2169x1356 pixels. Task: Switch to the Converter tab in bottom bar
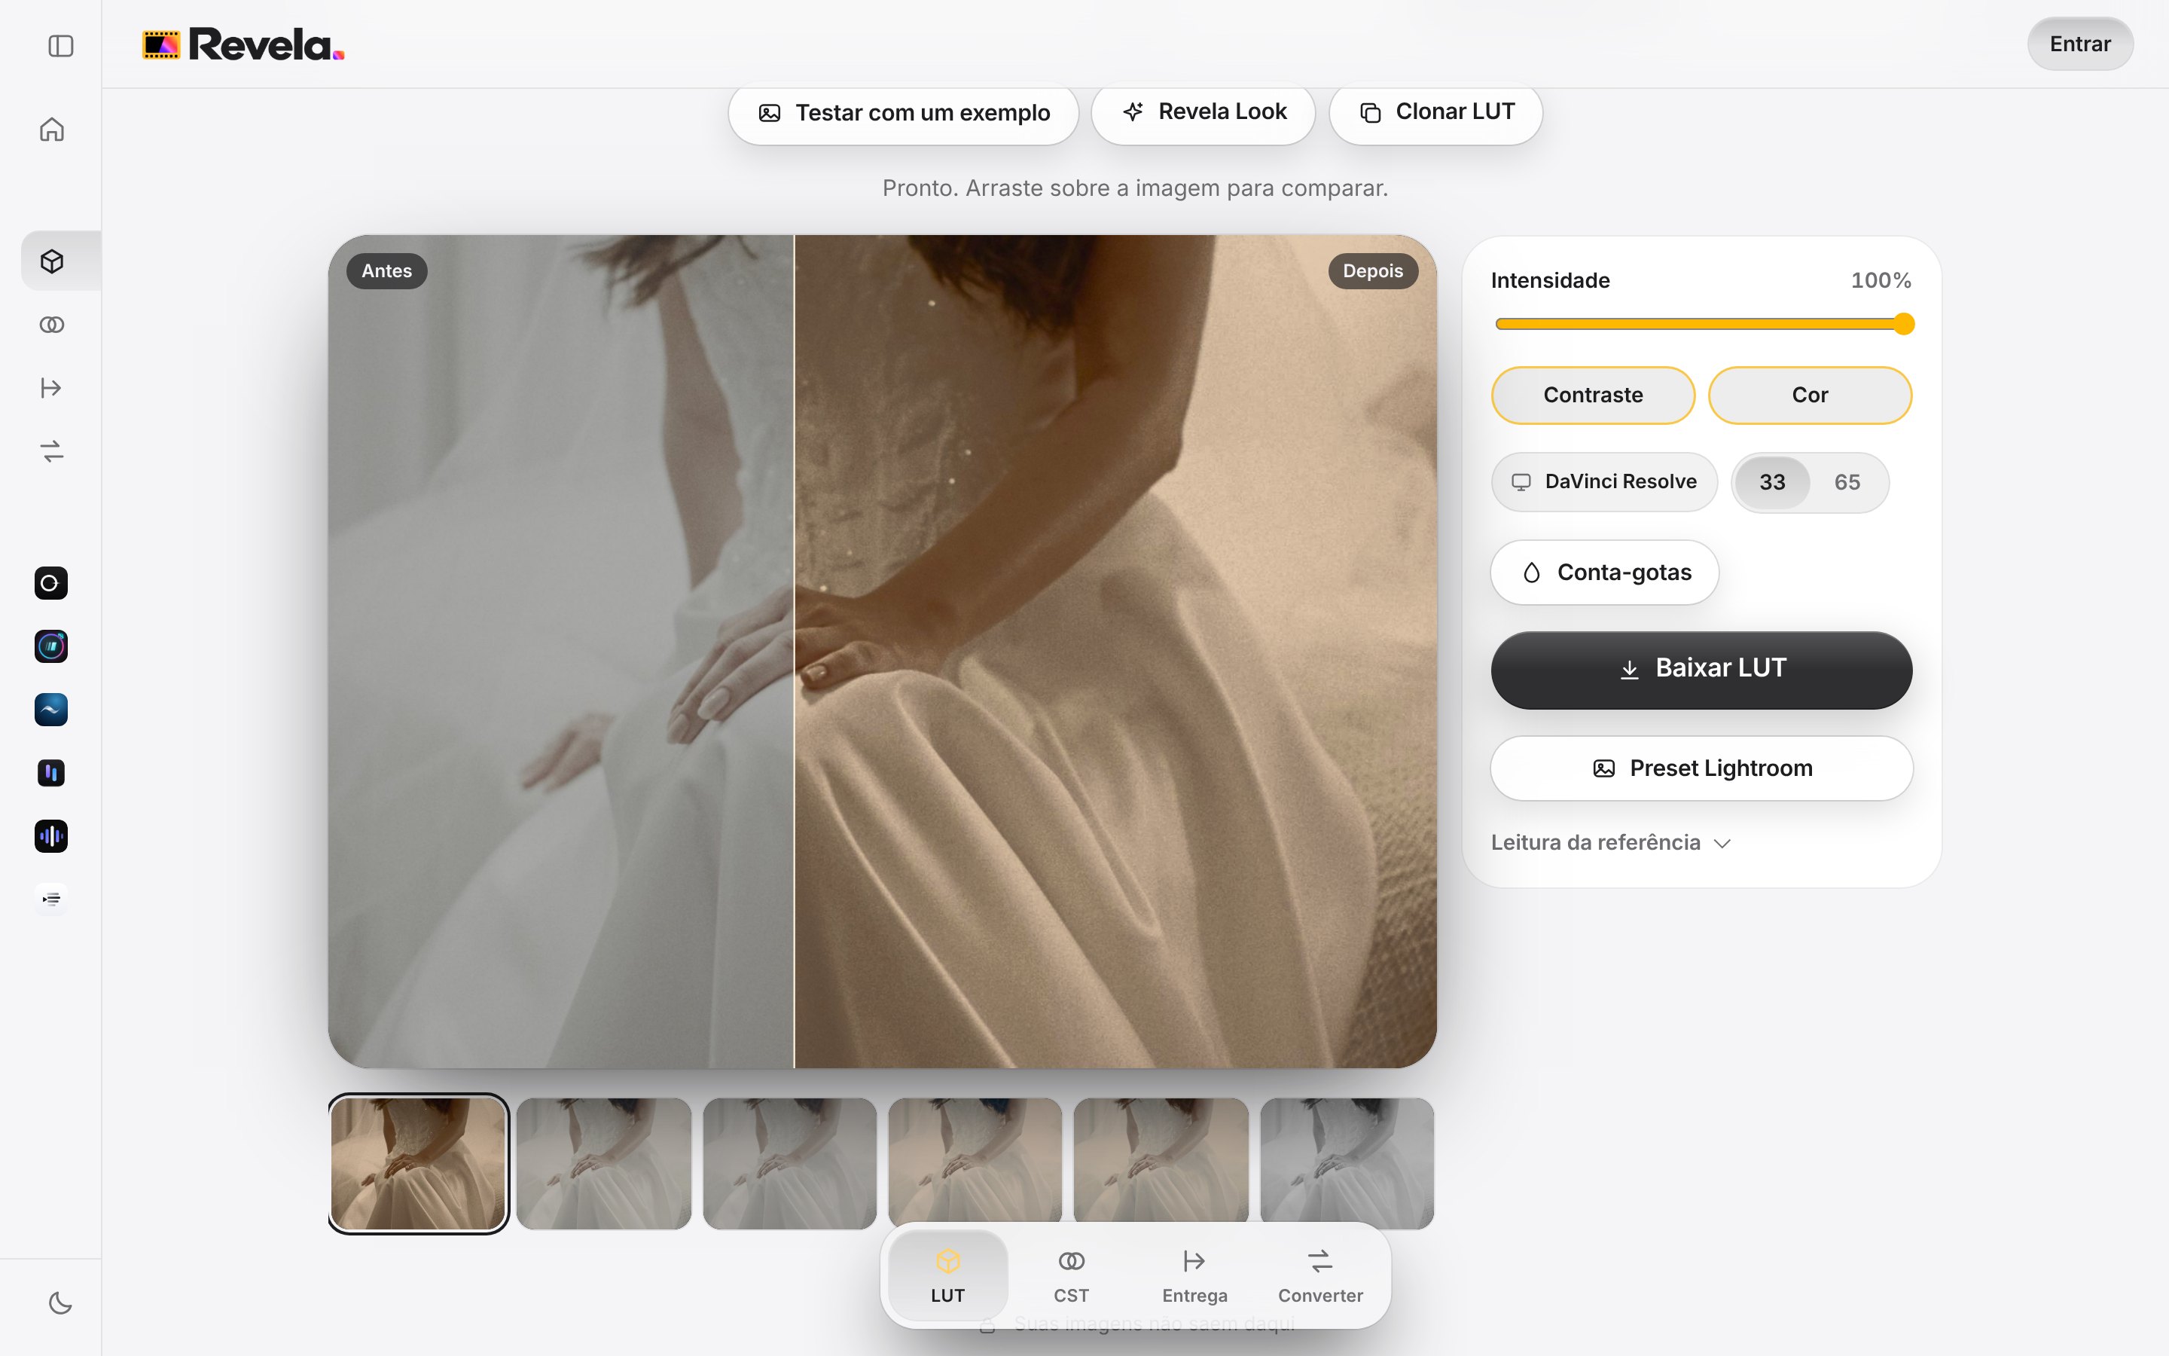tap(1320, 1275)
